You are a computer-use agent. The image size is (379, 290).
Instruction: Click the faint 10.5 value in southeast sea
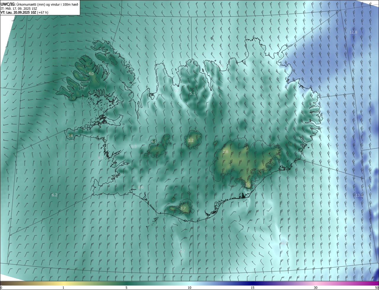284,243
